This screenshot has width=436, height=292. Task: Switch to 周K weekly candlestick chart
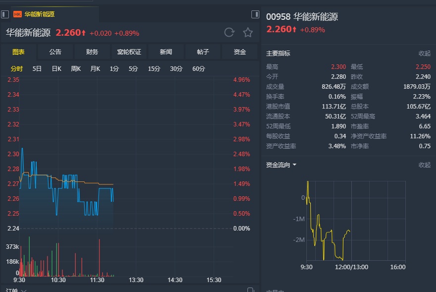coord(76,69)
